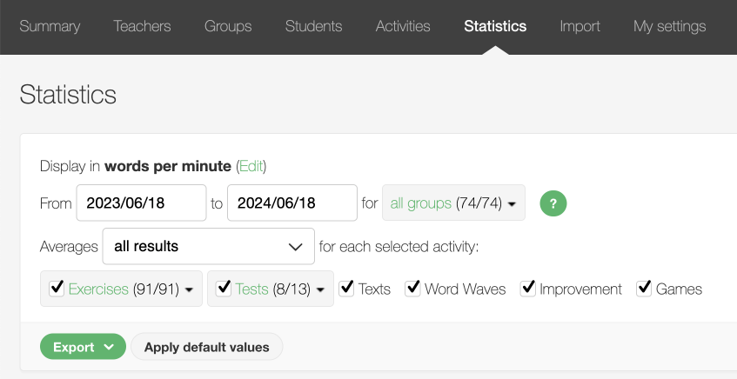The height and width of the screenshot is (379, 737).
Task: Open the My settings tab
Action: click(669, 26)
